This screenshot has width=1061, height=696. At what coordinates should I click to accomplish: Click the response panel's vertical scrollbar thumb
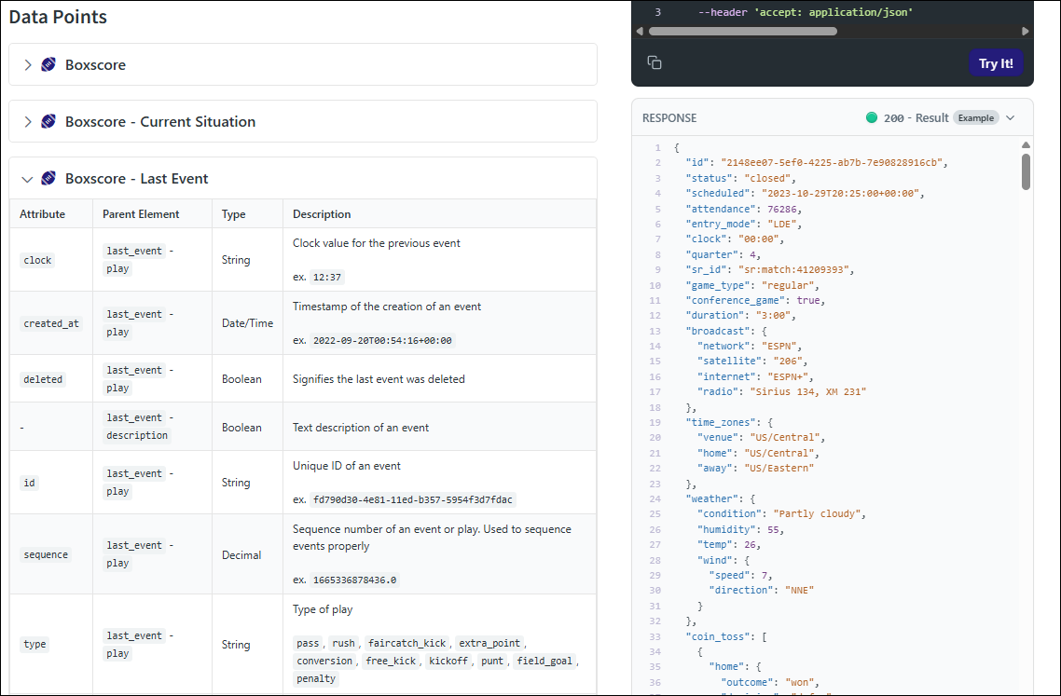point(1026,171)
